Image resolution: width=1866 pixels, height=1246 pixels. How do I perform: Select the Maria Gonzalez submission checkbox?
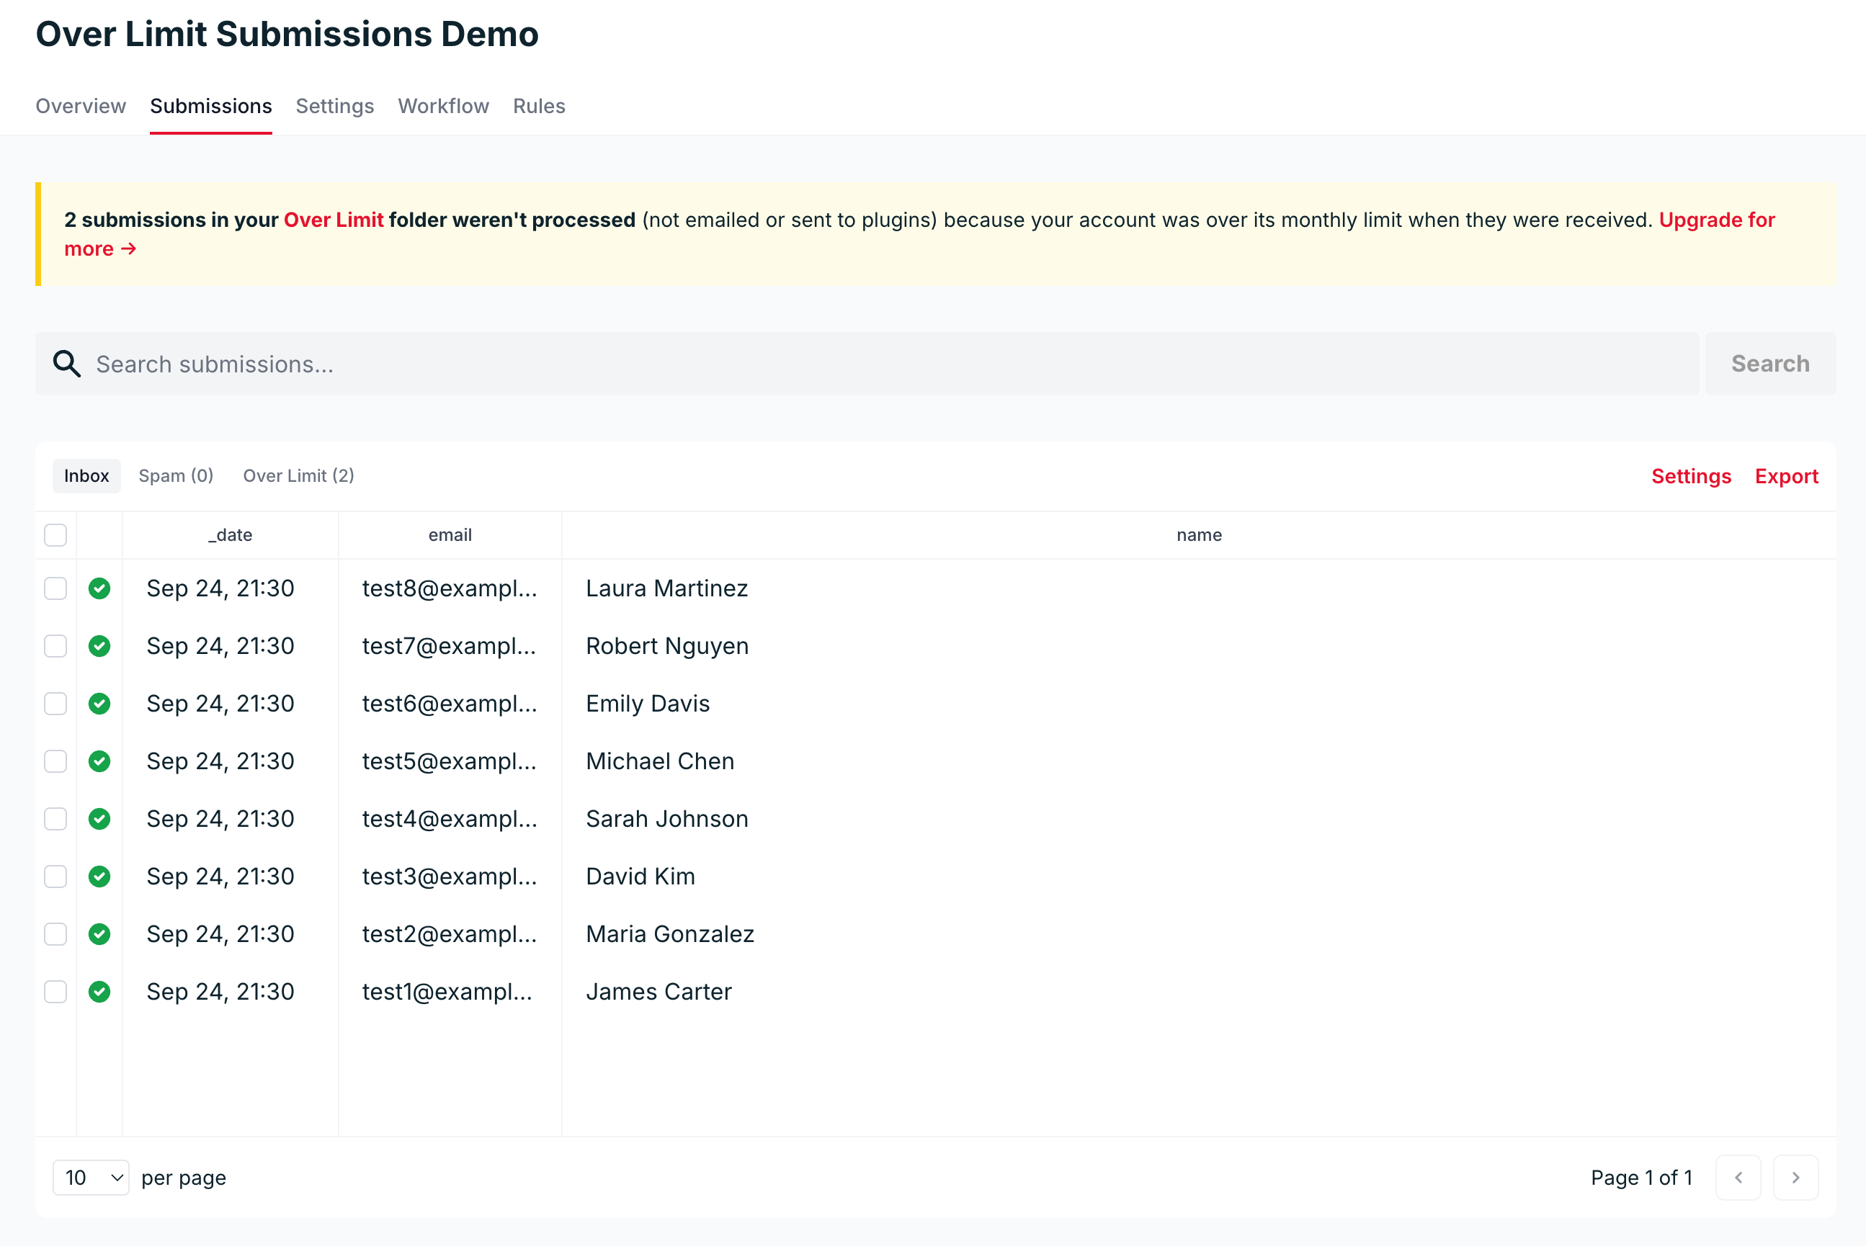[x=55, y=933]
